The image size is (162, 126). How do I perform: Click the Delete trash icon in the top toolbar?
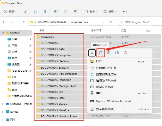[76, 11]
